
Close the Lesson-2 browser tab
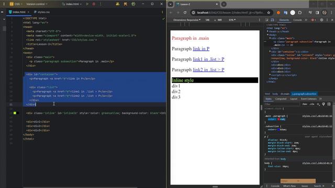[217, 4]
